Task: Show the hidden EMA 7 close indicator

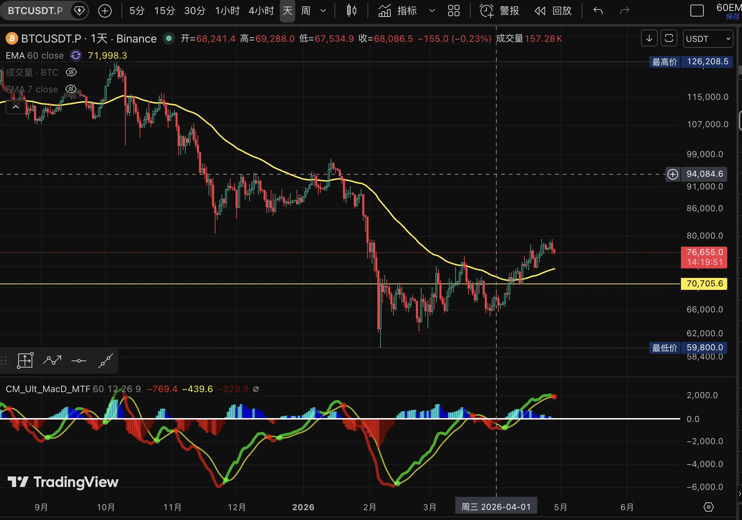Action: coord(71,89)
